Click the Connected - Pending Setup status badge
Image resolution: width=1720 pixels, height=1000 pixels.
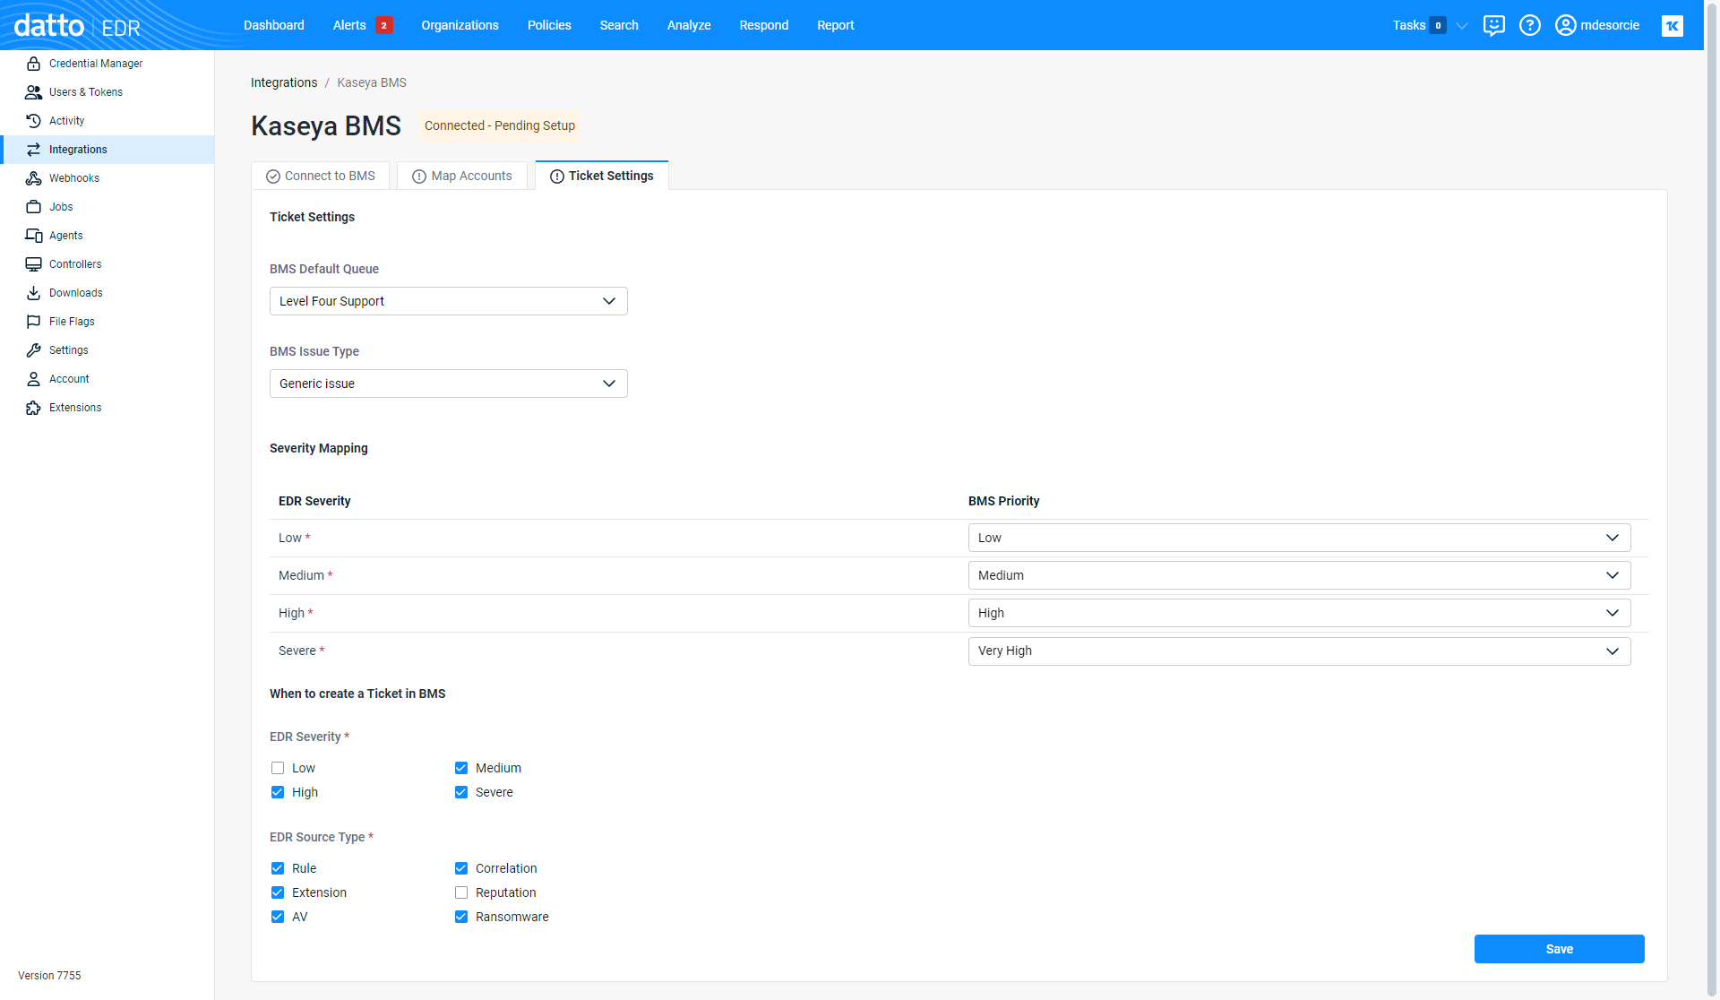(500, 125)
